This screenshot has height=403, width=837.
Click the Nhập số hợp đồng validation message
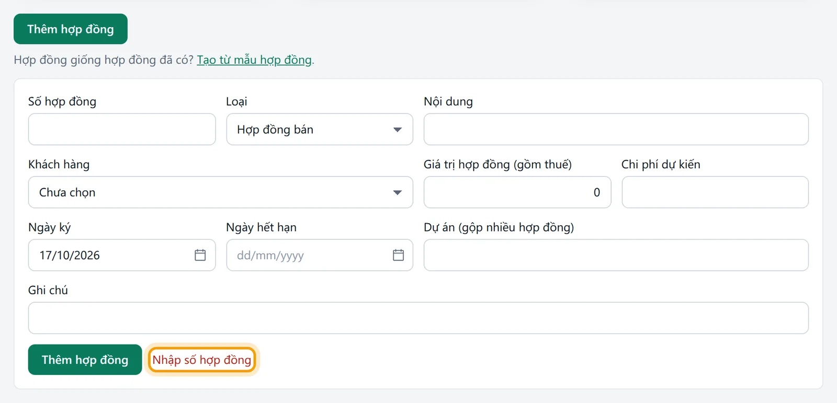(202, 360)
